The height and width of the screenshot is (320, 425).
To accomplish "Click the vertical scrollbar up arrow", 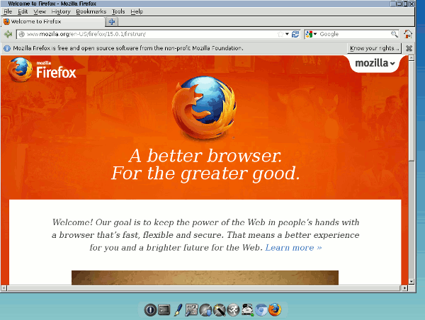I will tap(411, 58).
